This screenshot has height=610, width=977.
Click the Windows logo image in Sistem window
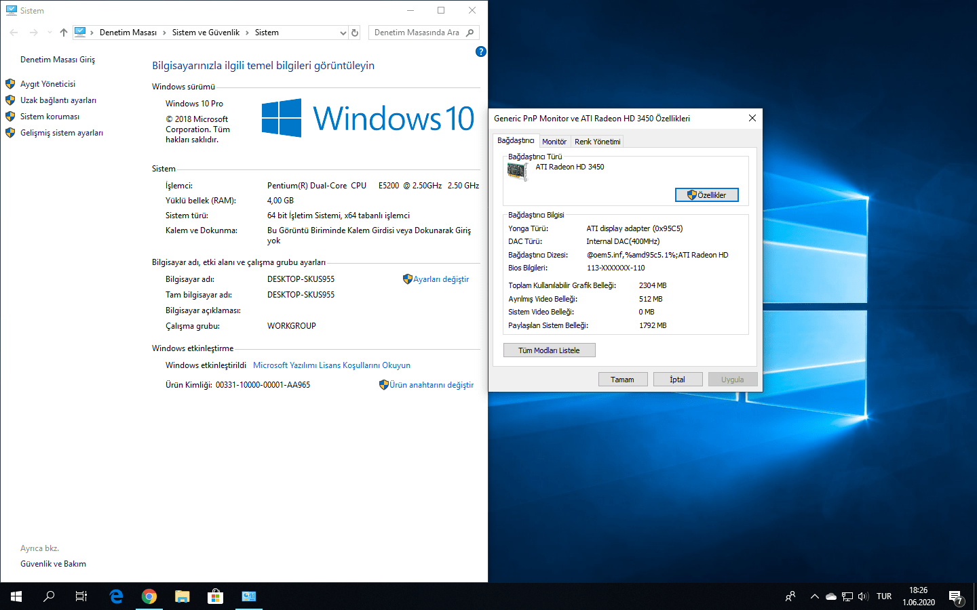(x=368, y=118)
